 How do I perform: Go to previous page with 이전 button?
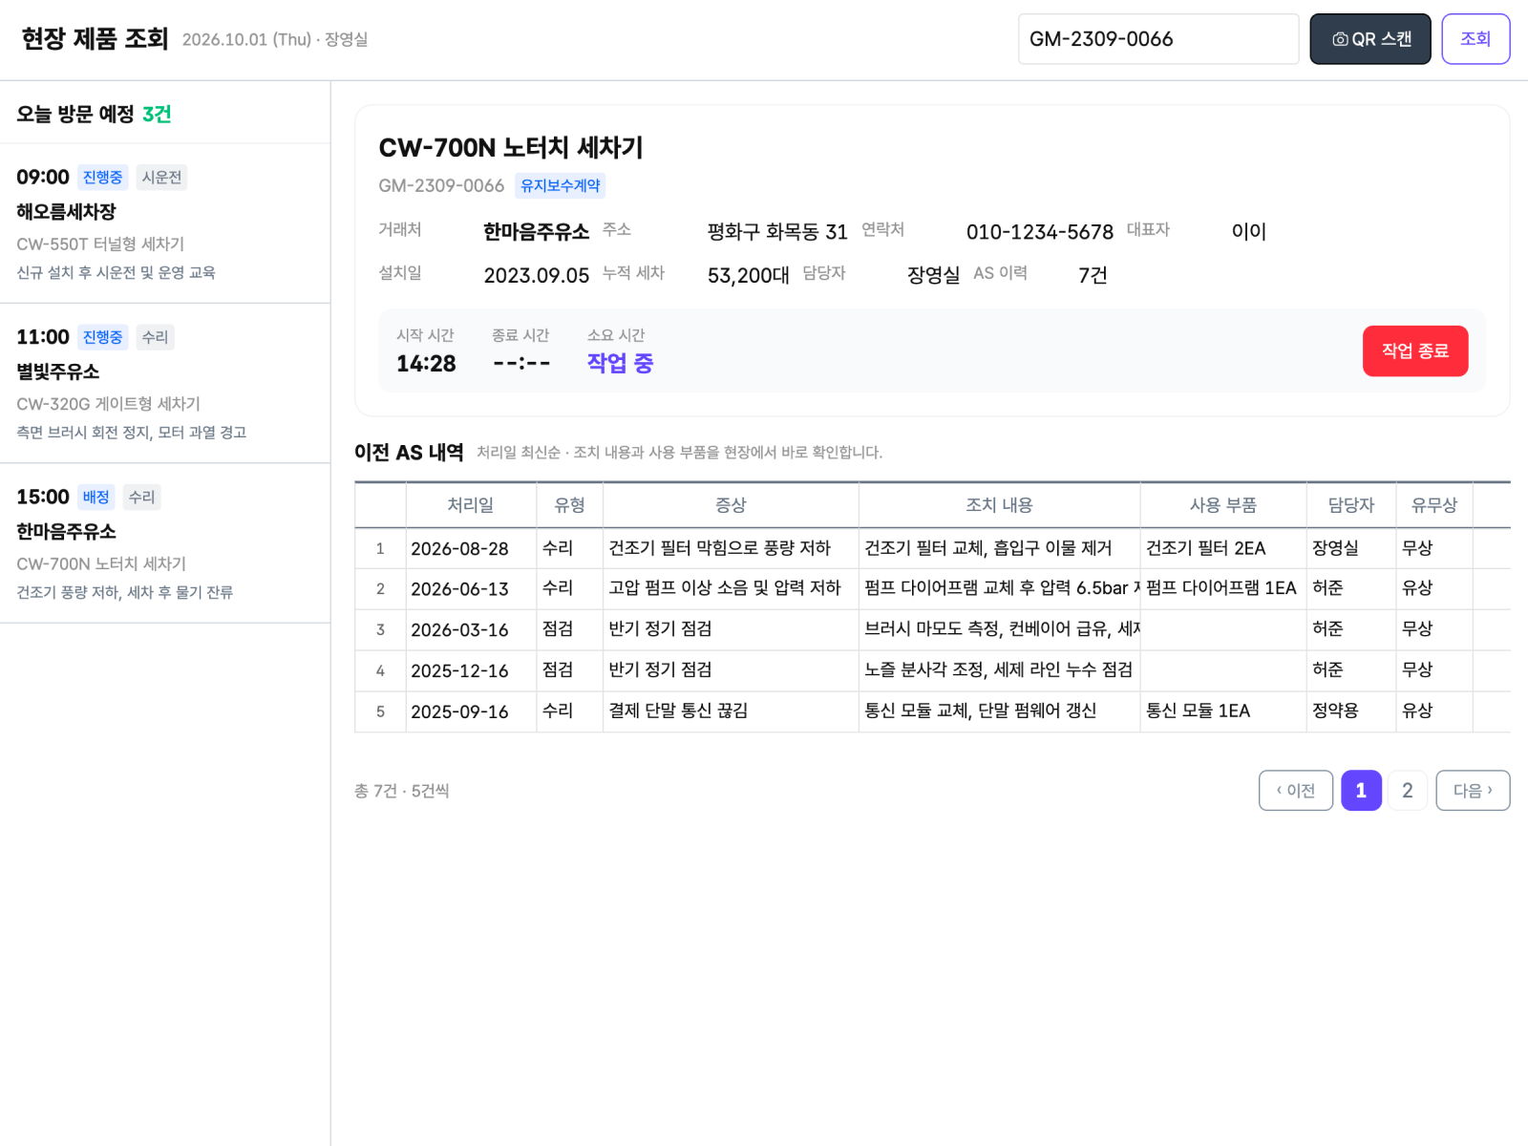1296,791
